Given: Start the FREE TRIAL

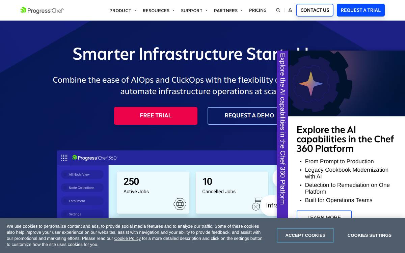Looking at the screenshot, I should (x=156, y=116).
